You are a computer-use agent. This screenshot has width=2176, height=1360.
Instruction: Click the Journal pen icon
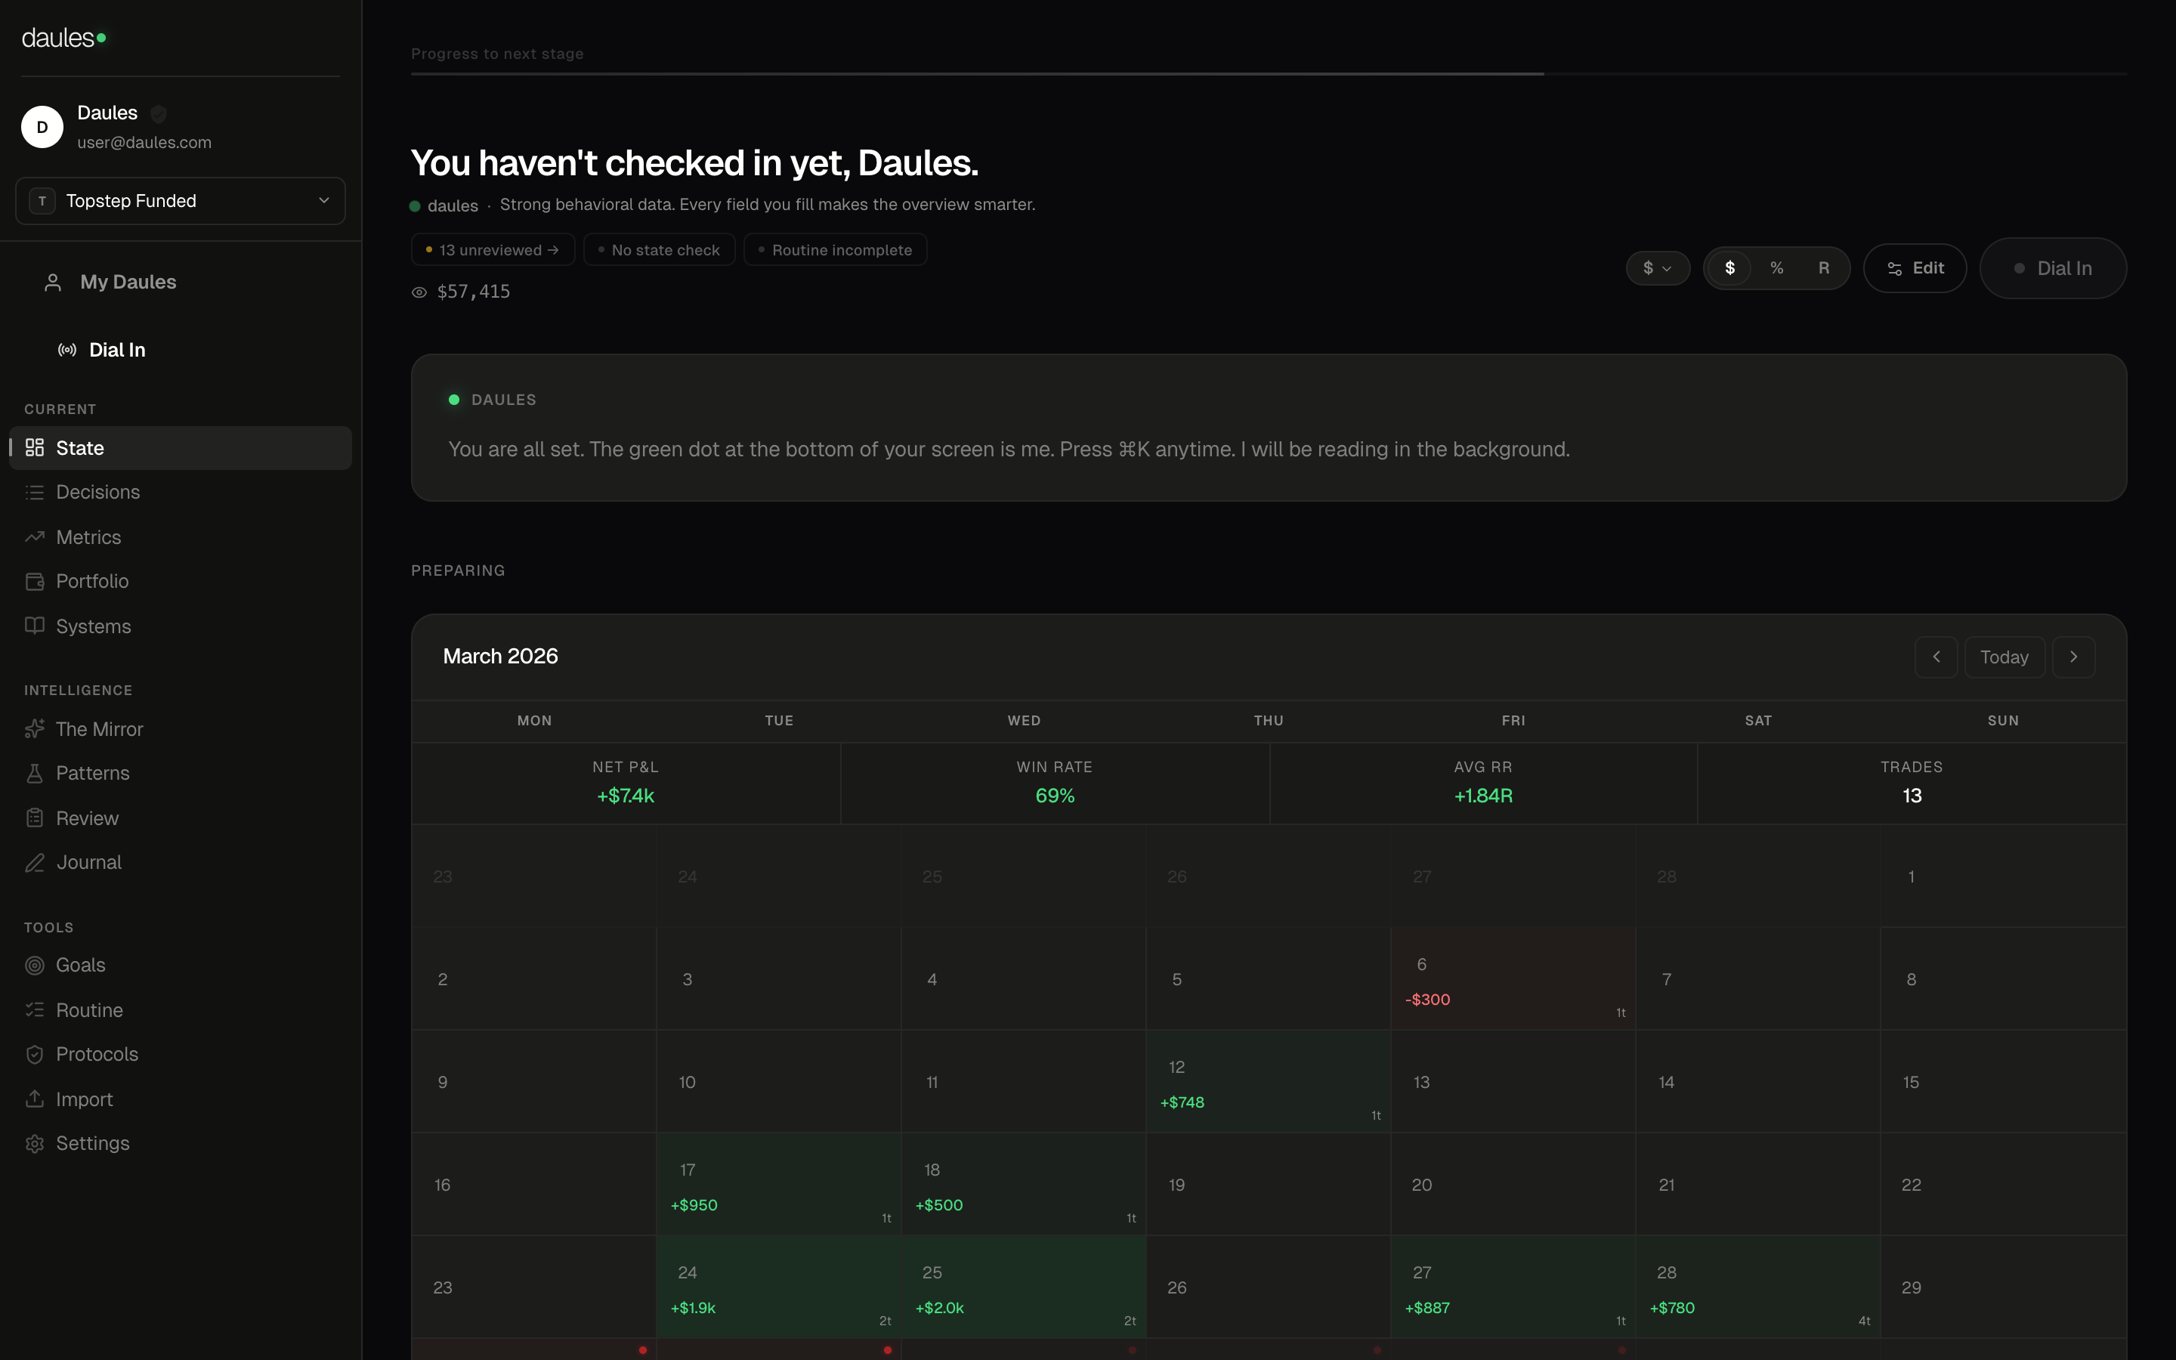[x=34, y=863]
